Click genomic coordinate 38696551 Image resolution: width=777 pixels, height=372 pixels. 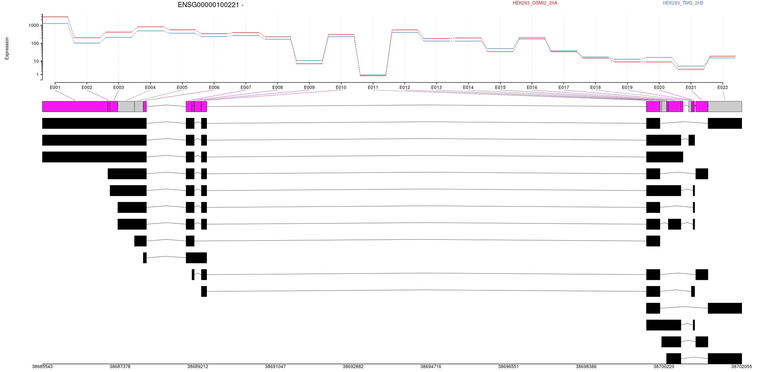click(508, 367)
